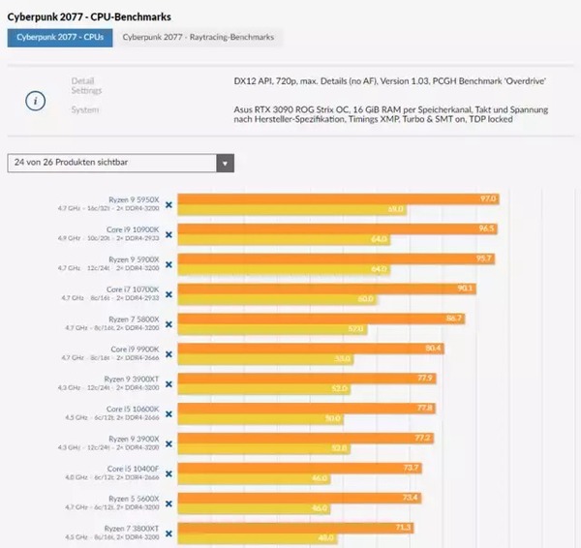Hide Core i7 10700K using X icon
Image resolution: width=581 pixels, height=548 pixels.
168,294
